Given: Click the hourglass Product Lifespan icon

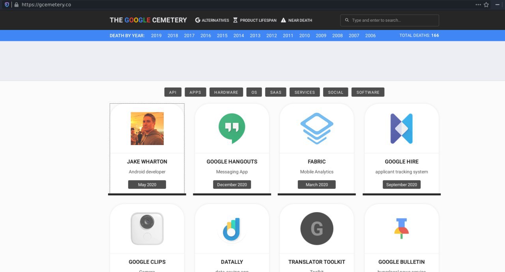Looking at the screenshot, I should point(235,20).
